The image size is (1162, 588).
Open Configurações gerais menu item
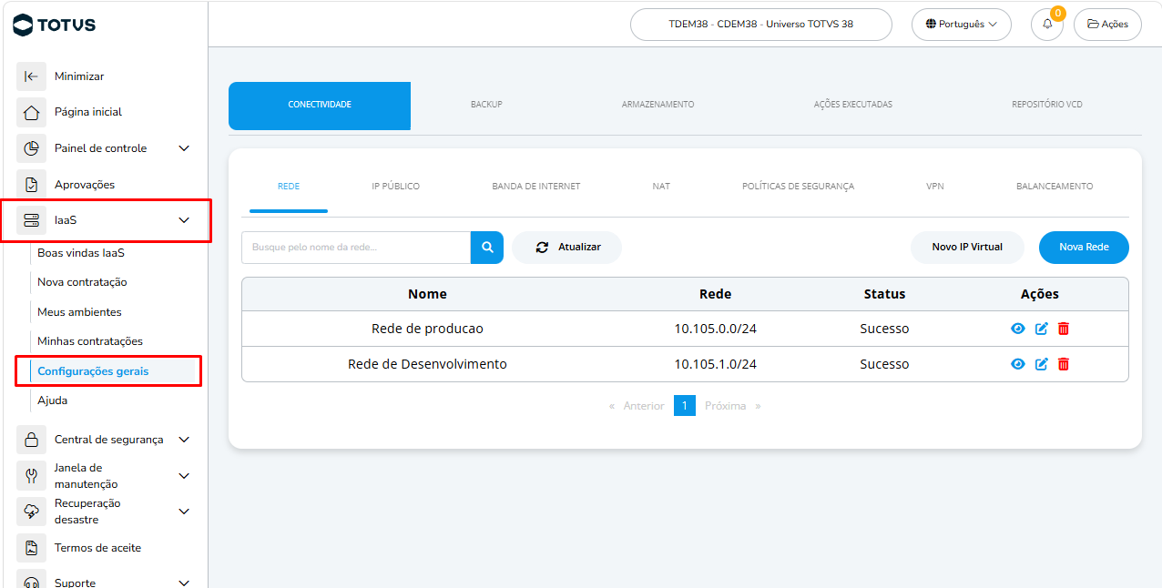(93, 371)
